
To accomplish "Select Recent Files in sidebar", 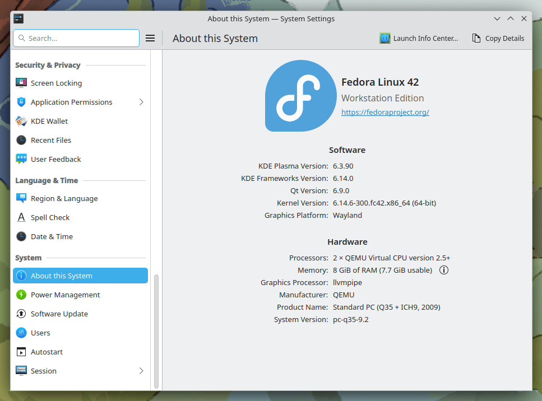I will tap(80, 140).
